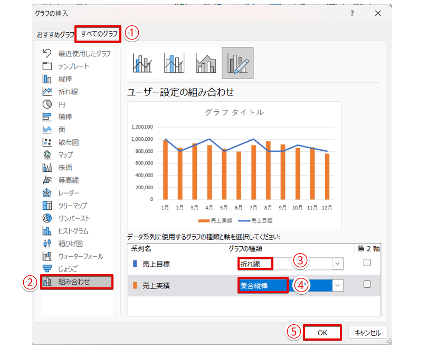Choose the 円 pie chart type
437x349 pixels.
61,104
